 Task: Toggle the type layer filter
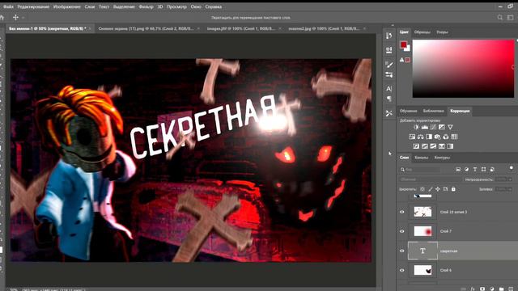tap(475, 169)
